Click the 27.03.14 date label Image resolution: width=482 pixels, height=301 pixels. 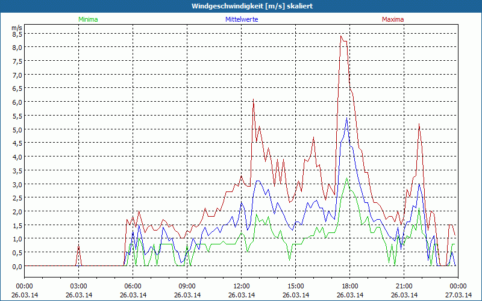(457, 295)
